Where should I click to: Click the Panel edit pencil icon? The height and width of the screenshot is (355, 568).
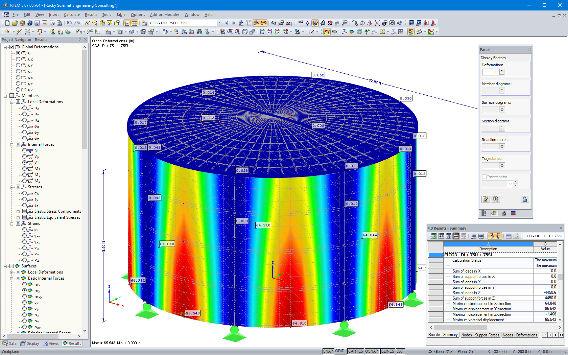point(486,199)
